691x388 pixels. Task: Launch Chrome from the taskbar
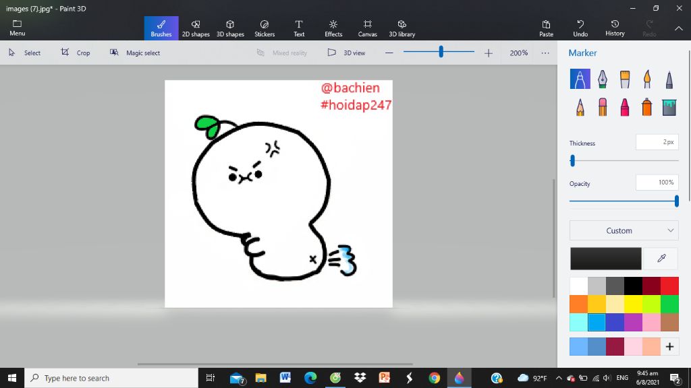point(434,378)
